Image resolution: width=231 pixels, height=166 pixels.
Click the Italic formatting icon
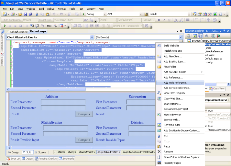click(x=164, y=20)
